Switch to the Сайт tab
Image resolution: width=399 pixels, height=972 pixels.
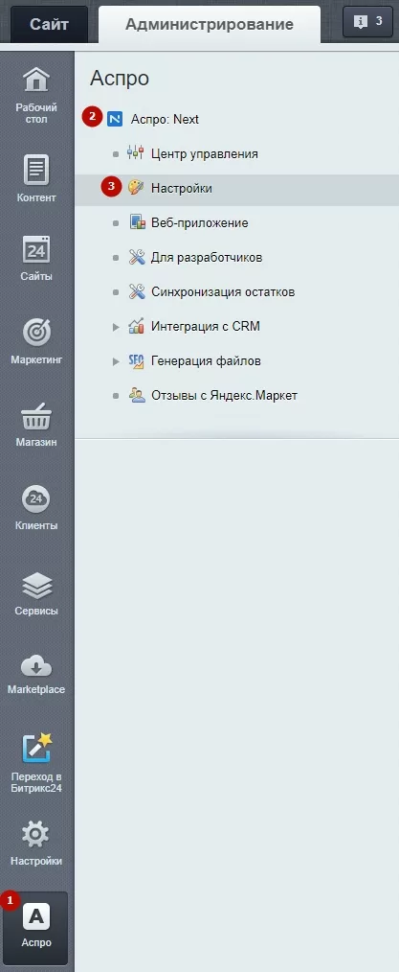pyautogui.click(x=49, y=25)
